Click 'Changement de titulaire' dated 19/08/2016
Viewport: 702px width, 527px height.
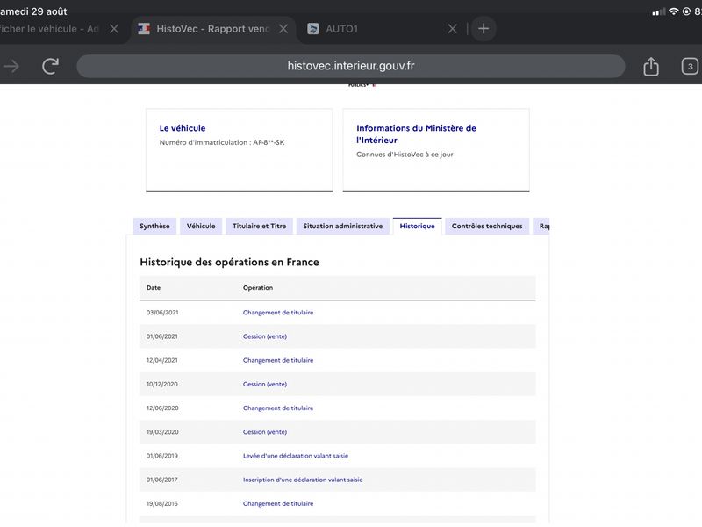tap(278, 503)
